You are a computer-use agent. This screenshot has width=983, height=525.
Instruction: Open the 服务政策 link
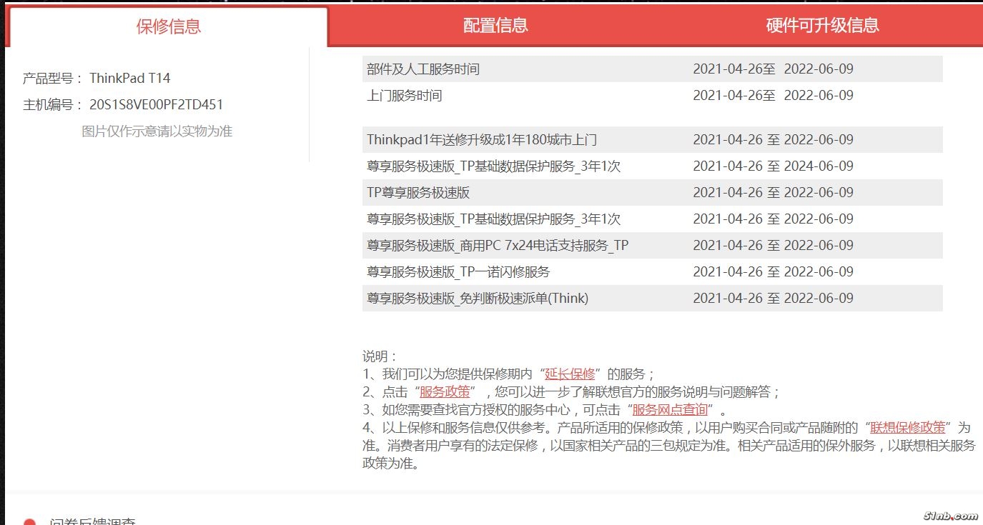[445, 391]
